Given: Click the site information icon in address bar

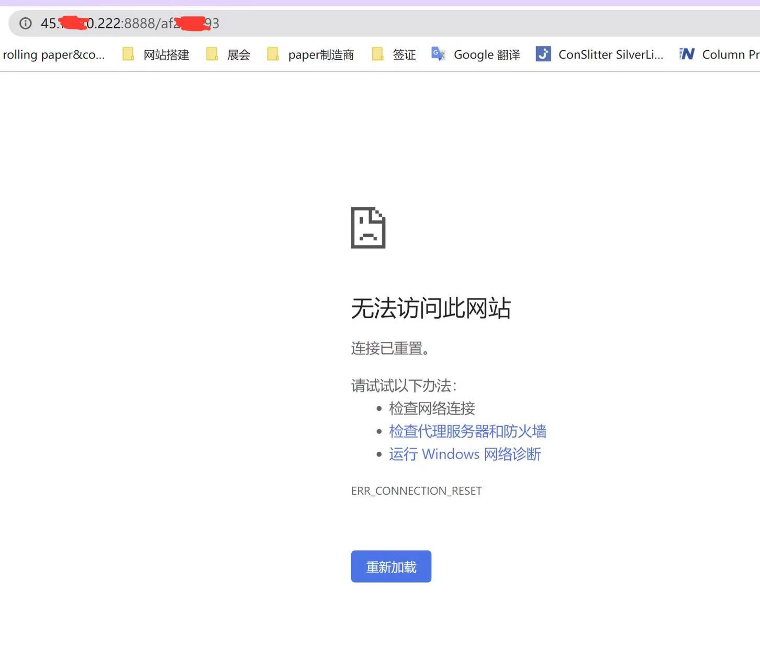Looking at the screenshot, I should pos(26,24).
